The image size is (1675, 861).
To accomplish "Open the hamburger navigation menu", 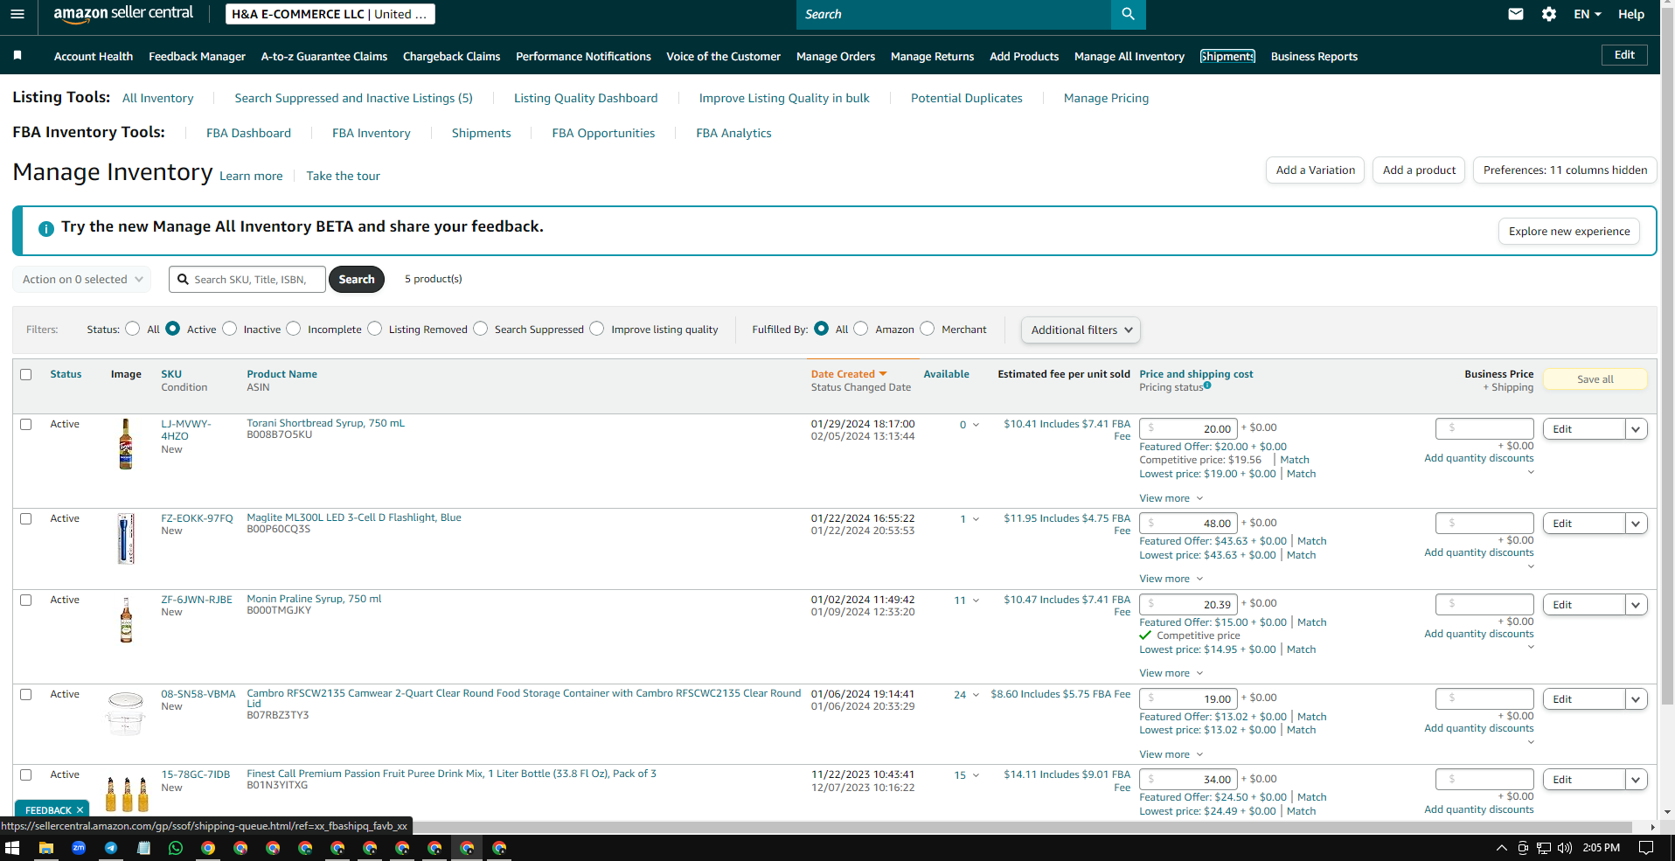I will [17, 14].
